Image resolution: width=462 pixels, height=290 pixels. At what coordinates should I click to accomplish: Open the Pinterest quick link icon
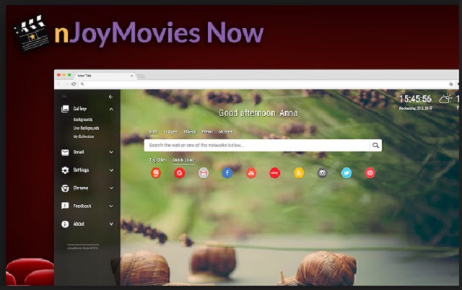[370, 173]
